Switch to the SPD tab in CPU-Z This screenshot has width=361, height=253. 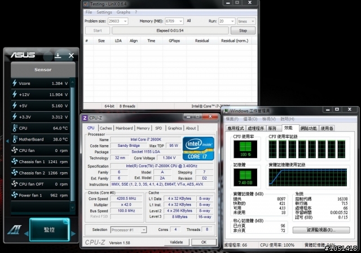(x=159, y=128)
